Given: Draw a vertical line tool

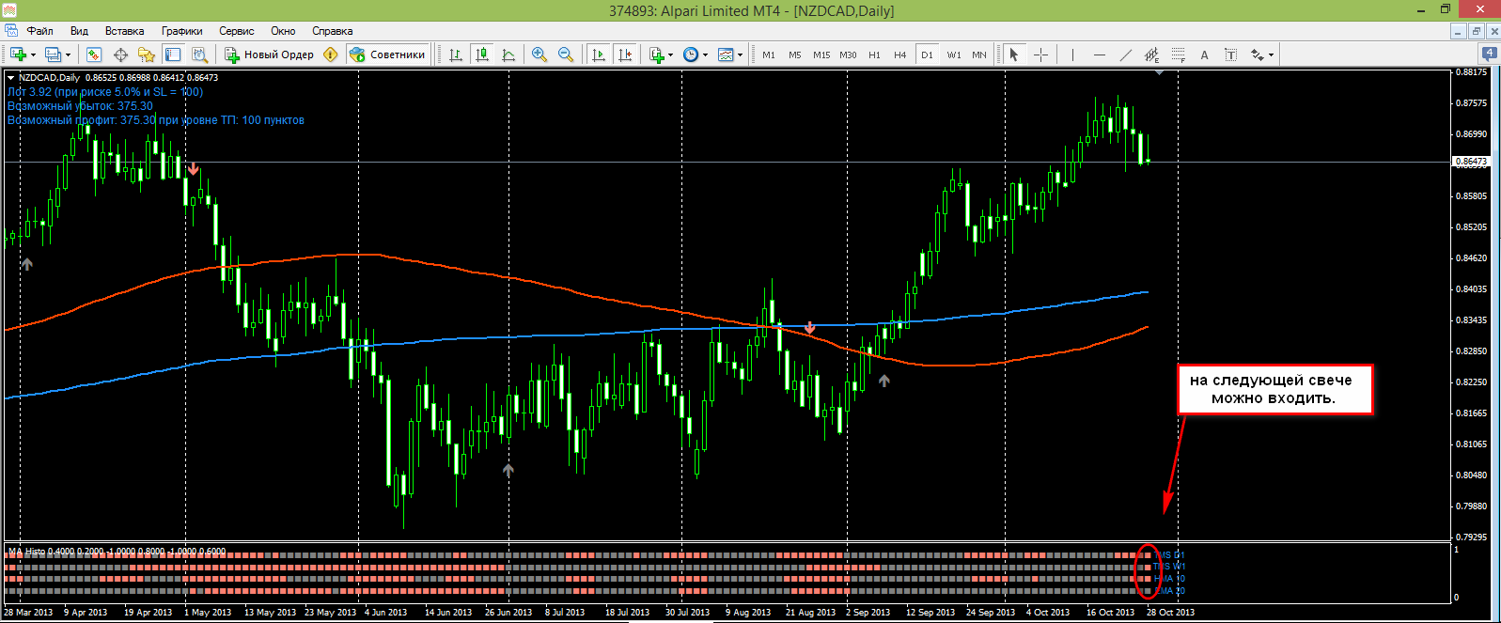Looking at the screenshot, I should tap(1072, 55).
